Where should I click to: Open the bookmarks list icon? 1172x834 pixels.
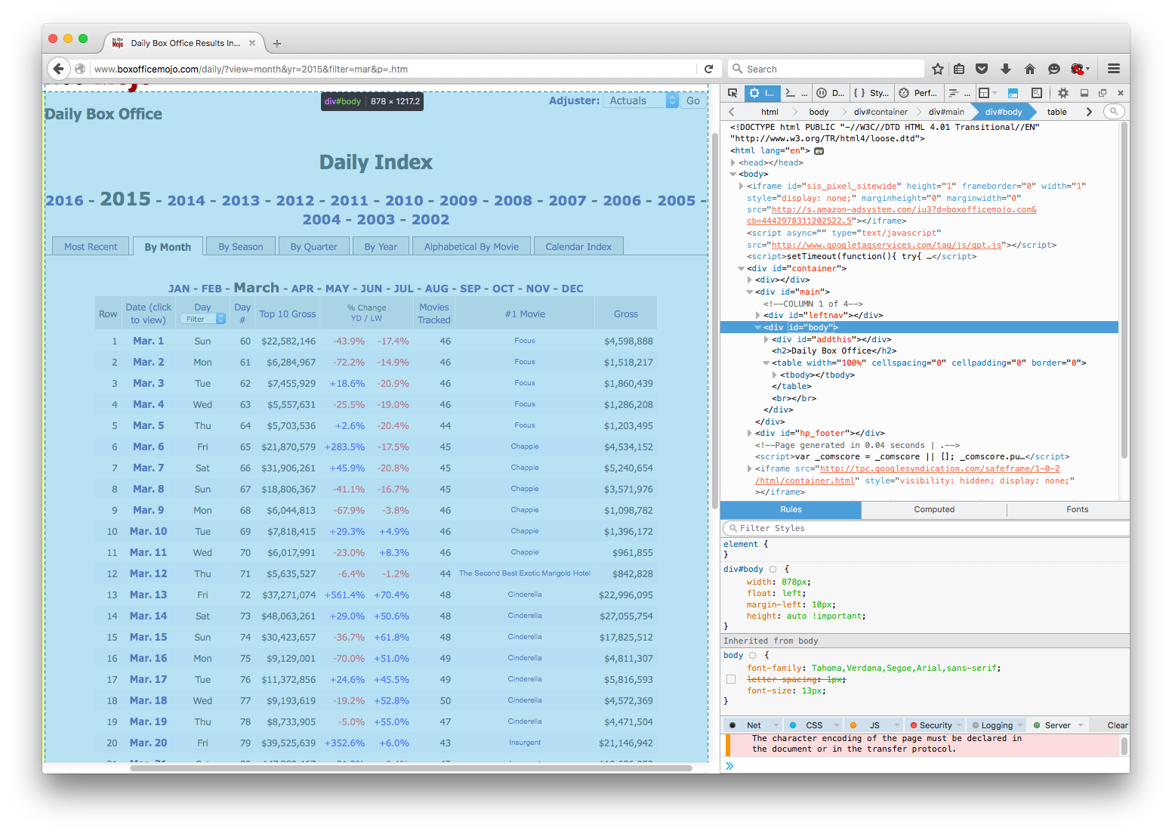click(x=959, y=69)
